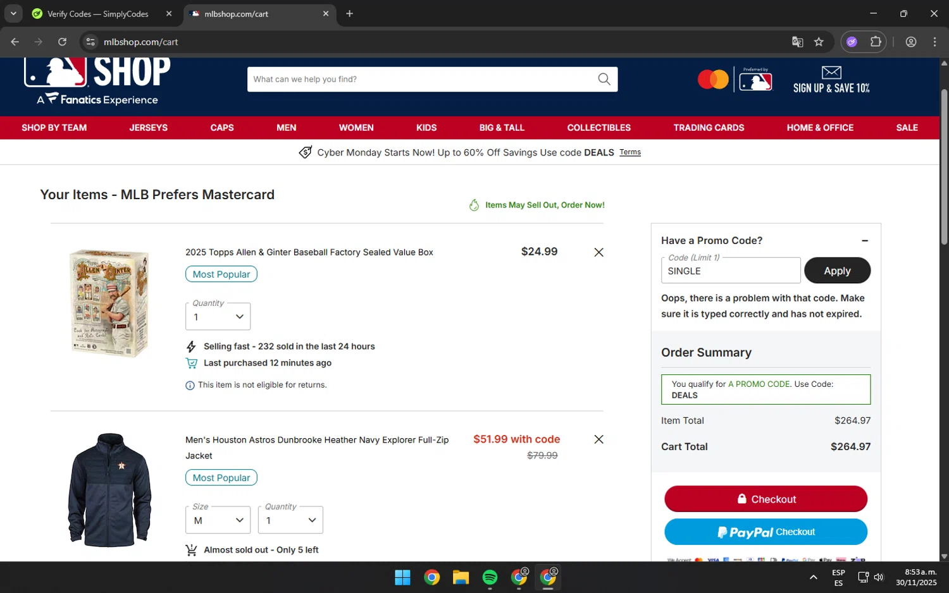Click the ESP language indicator in tray
The width and height of the screenshot is (949, 593).
tap(838, 577)
